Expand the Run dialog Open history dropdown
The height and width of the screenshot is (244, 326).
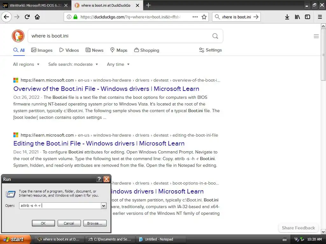click(x=103, y=206)
